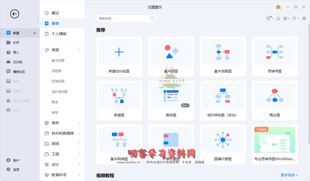Select 思维导图 subcategory in sidebar
Image resolution: width=310 pixels, height=181 pixels.
click(x=58, y=81)
